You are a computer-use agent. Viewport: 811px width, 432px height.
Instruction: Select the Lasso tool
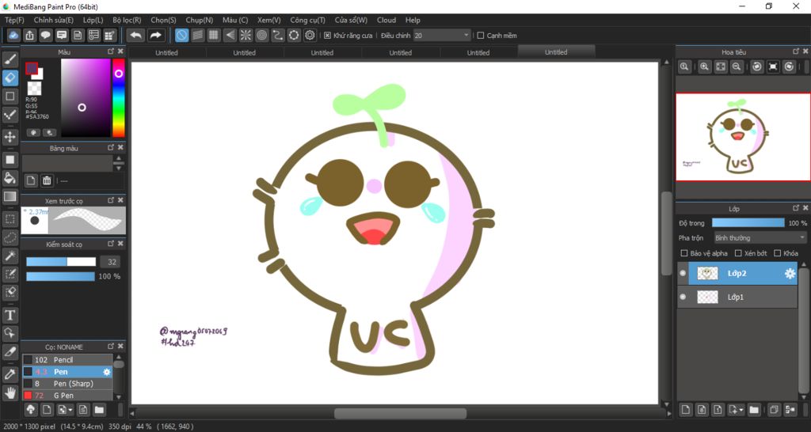pos(10,237)
